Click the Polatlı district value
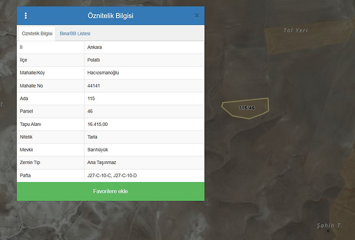355x240 pixels. tap(95, 60)
